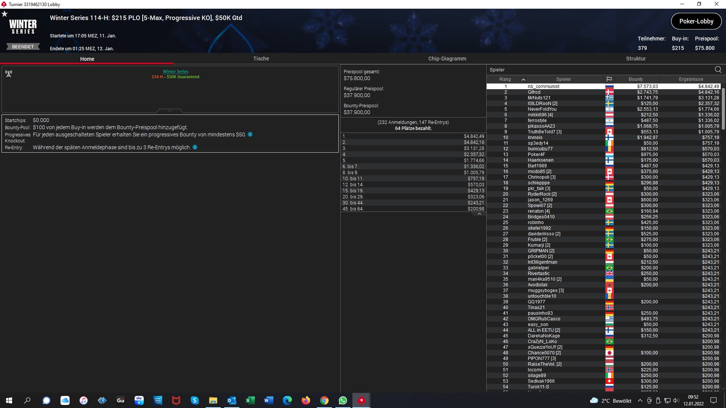This screenshot has height=408, width=726.
Task: Switch to the Tische tab
Action: coord(261,59)
